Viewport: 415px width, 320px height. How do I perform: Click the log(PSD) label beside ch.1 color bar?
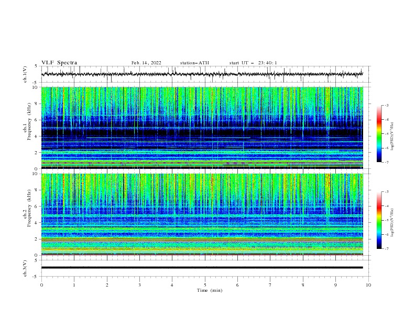click(x=392, y=136)
